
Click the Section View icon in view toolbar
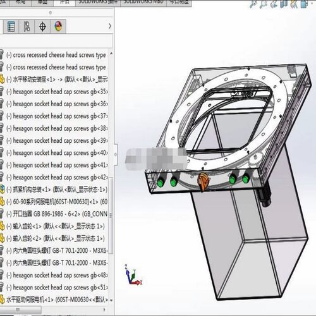click(284, 4)
